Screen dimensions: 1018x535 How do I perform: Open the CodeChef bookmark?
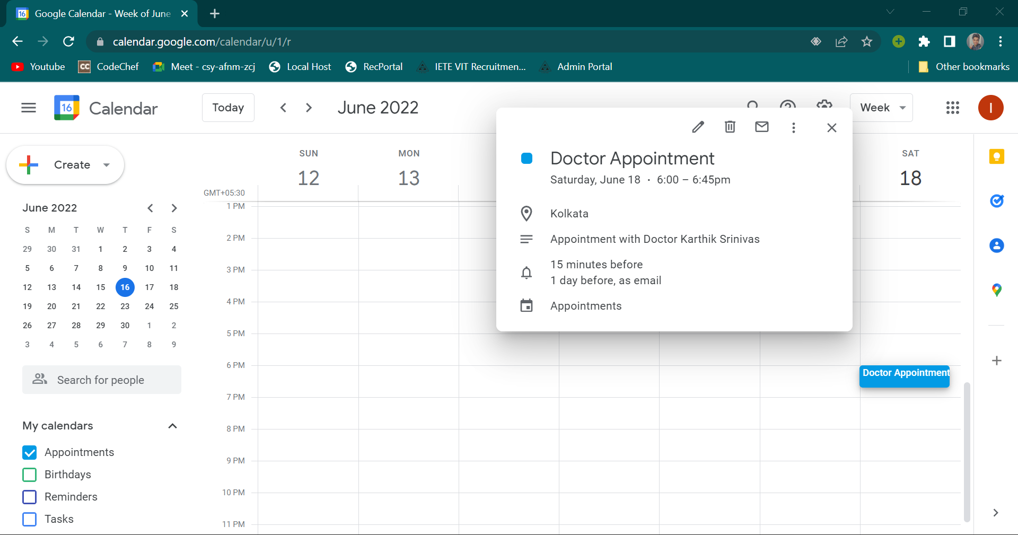(108, 66)
